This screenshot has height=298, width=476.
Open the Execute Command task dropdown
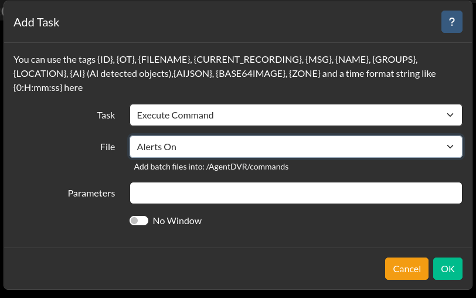click(x=296, y=115)
